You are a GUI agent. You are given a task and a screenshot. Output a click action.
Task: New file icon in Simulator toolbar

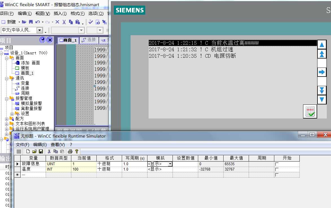(28, 151)
